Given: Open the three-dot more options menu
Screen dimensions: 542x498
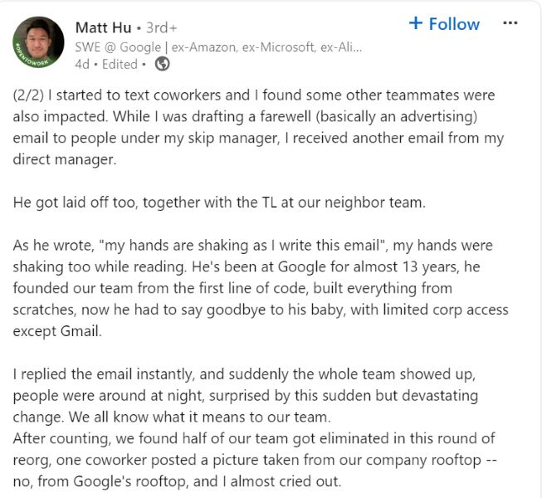Looking at the screenshot, I should 510,23.
